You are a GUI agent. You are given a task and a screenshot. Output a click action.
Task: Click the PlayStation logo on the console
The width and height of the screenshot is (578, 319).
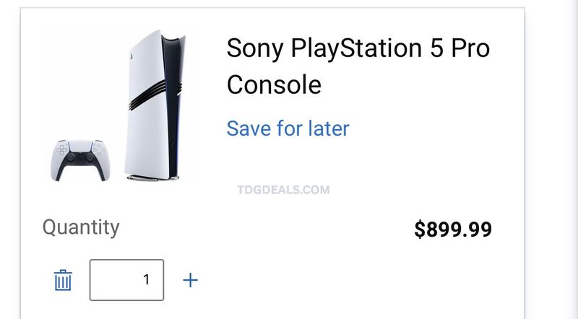(x=131, y=56)
